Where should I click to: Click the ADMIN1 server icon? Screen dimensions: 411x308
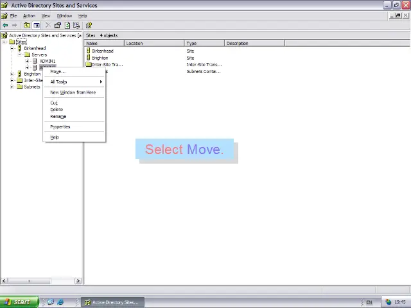click(35, 62)
